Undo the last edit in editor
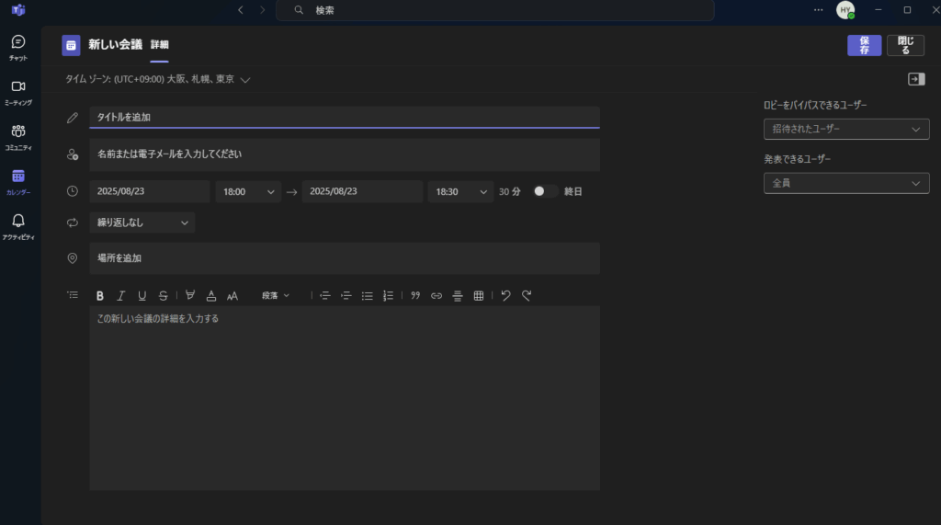 pyautogui.click(x=505, y=295)
